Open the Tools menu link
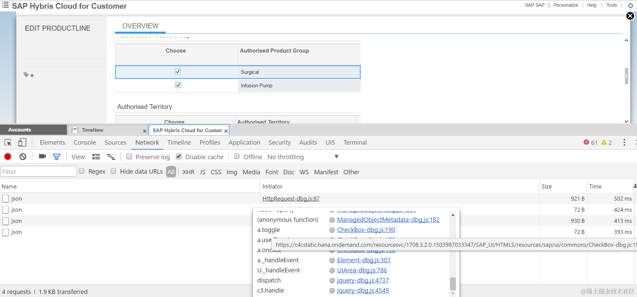Image resolution: width=637 pixels, height=297 pixels. [611, 5]
